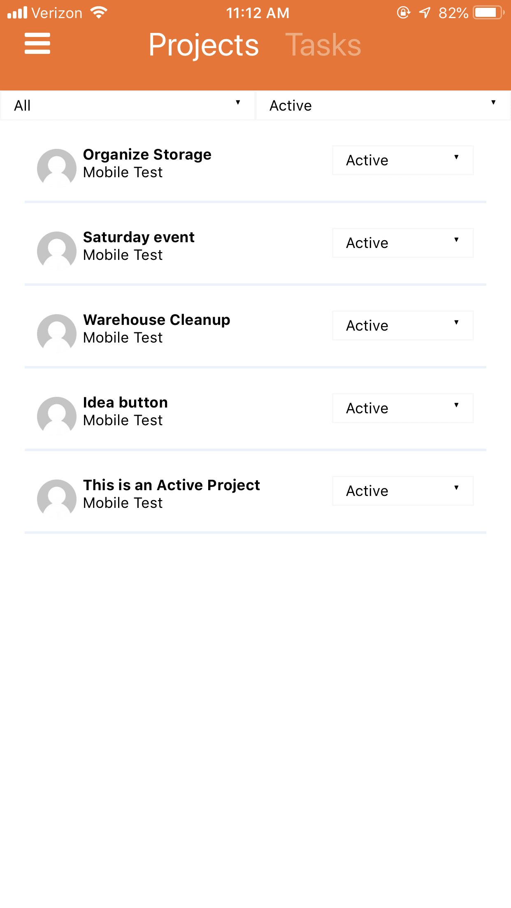The width and height of the screenshot is (511, 908).
Task: Change Organize Storage status dropdown
Action: pyautogui.click(x=403, y=160)
